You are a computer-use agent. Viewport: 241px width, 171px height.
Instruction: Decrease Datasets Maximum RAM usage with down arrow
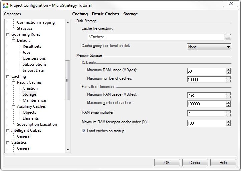(228, 73)
